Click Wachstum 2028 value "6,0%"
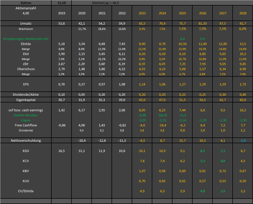The image size is (253, 204). (x=243, y=29)
